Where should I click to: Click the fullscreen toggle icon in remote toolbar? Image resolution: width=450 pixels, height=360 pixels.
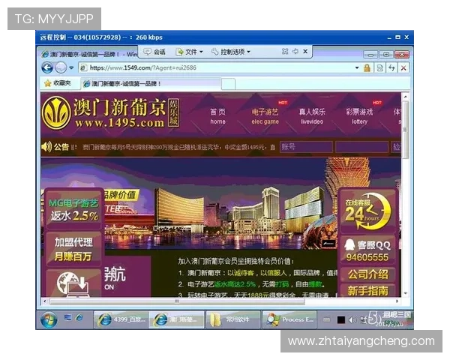coord(285,52)
